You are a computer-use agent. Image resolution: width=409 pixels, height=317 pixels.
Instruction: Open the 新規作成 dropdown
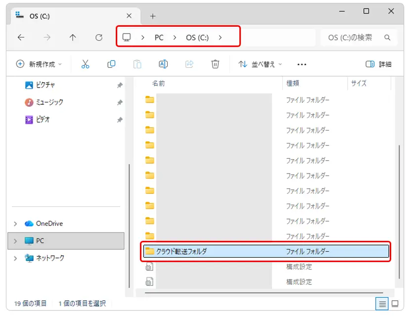[39, 64]
